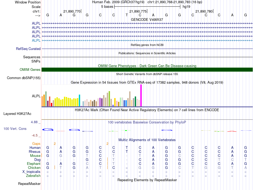Screen dimensions: 253x190
Task: Click the Sequences track label
Action: pyautogui.click(x=32, y=57)
